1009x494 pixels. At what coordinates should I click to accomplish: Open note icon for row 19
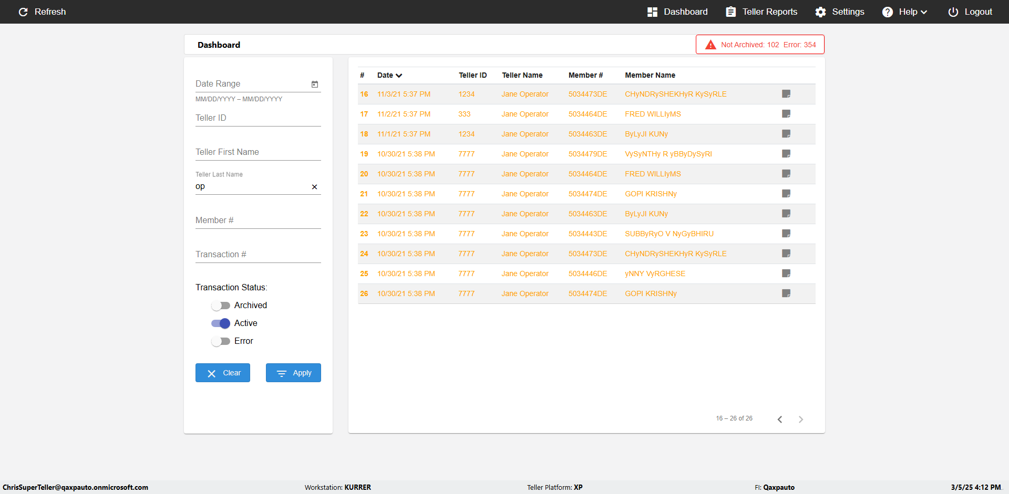[x=786, y=154]
